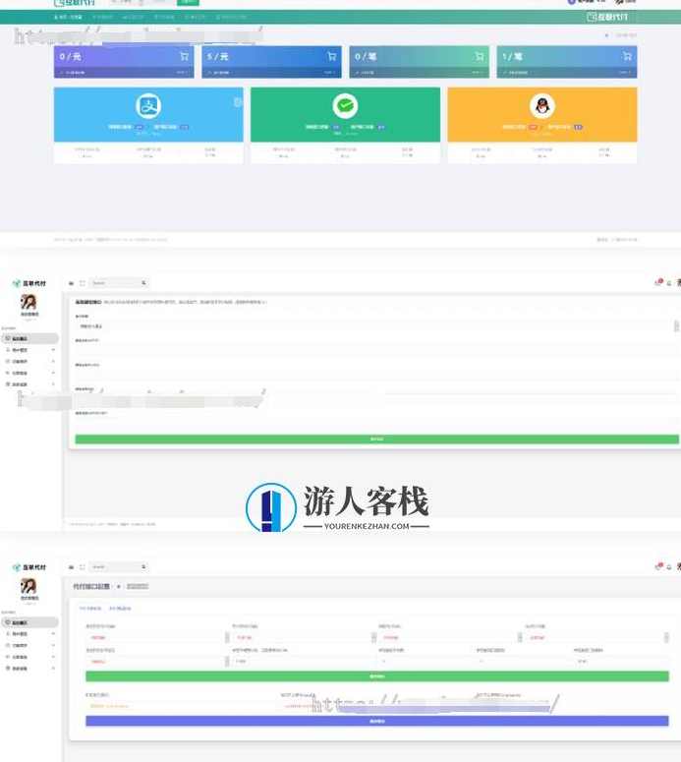Expand second sidebar item chevron in the middle panel
The image size is (681, 762).
pos(53,350)
